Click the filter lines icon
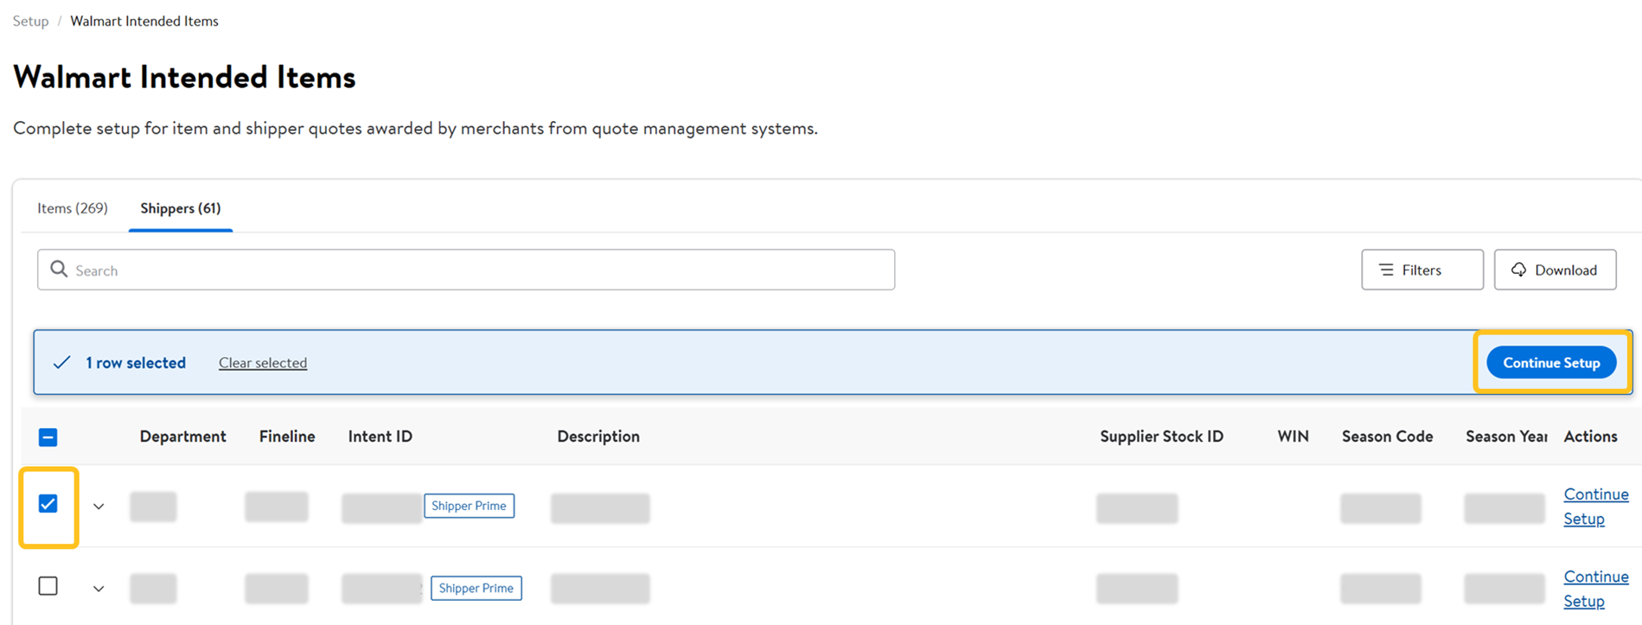 [x=1386, y=270]
